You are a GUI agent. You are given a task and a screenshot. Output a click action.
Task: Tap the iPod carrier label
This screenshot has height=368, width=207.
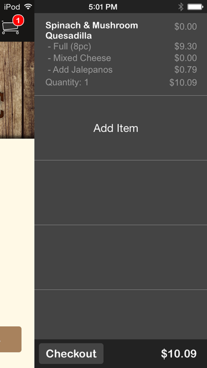pyautogui.click(x=12, y=7)
